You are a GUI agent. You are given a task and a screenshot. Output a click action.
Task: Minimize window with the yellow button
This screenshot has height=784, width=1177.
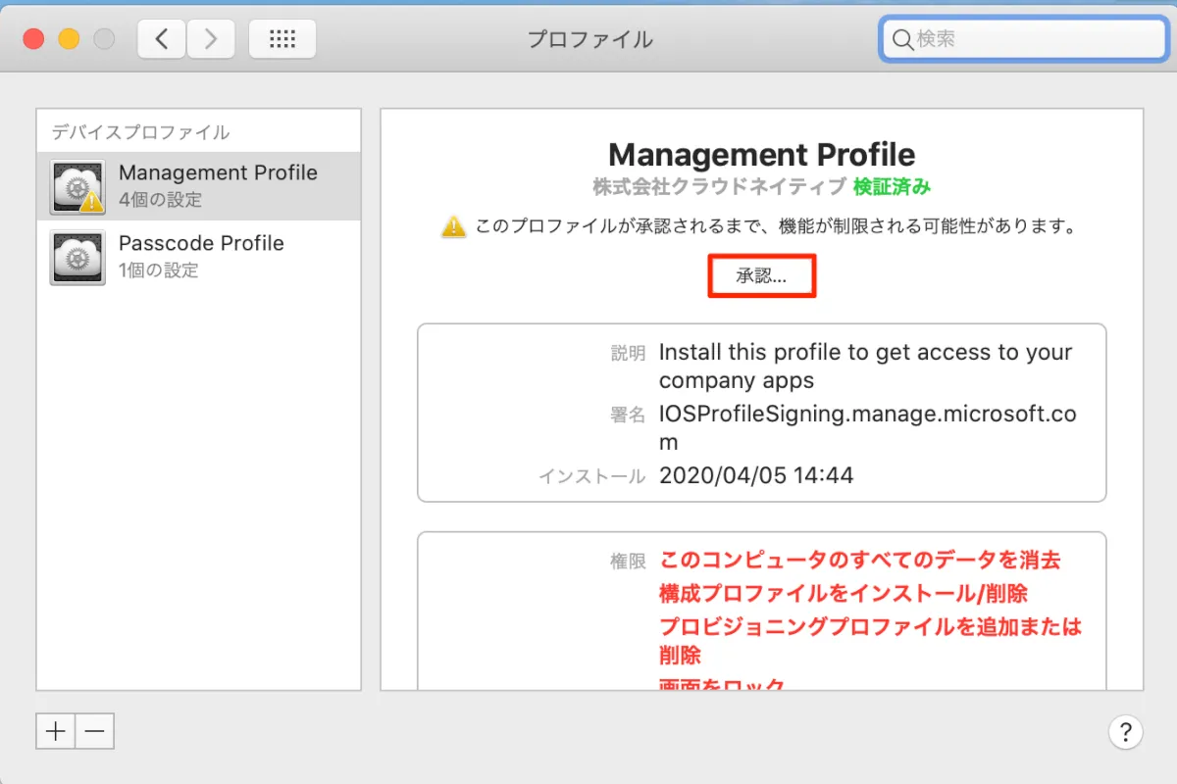pos(69,39)
